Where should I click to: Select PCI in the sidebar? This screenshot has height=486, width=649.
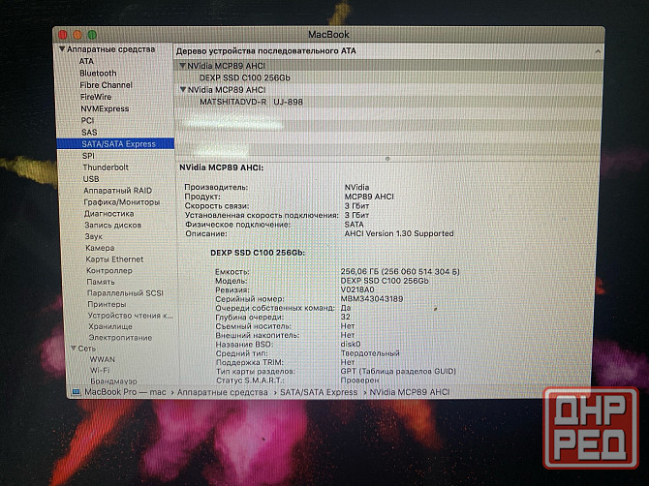pyautogui.click(x=87, y=120)
